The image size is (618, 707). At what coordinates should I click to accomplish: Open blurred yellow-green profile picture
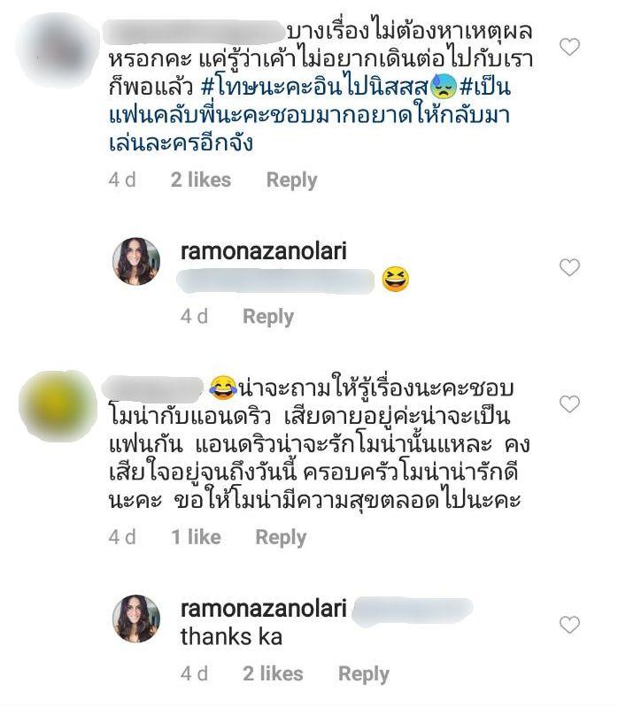pyautogui.click(x=58, y=405)
